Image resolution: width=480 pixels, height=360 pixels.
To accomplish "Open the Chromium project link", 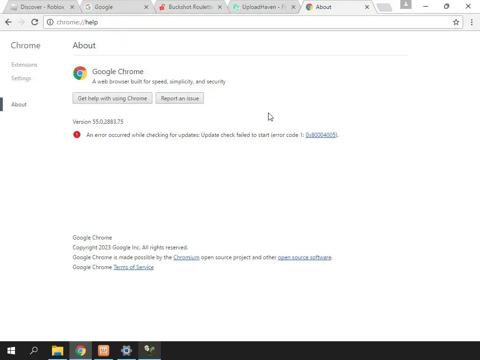I will pos(186,257).
